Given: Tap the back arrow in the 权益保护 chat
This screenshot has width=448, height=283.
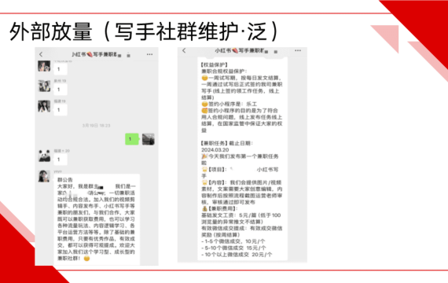Looking at the screenshot, I should [184, 50].
